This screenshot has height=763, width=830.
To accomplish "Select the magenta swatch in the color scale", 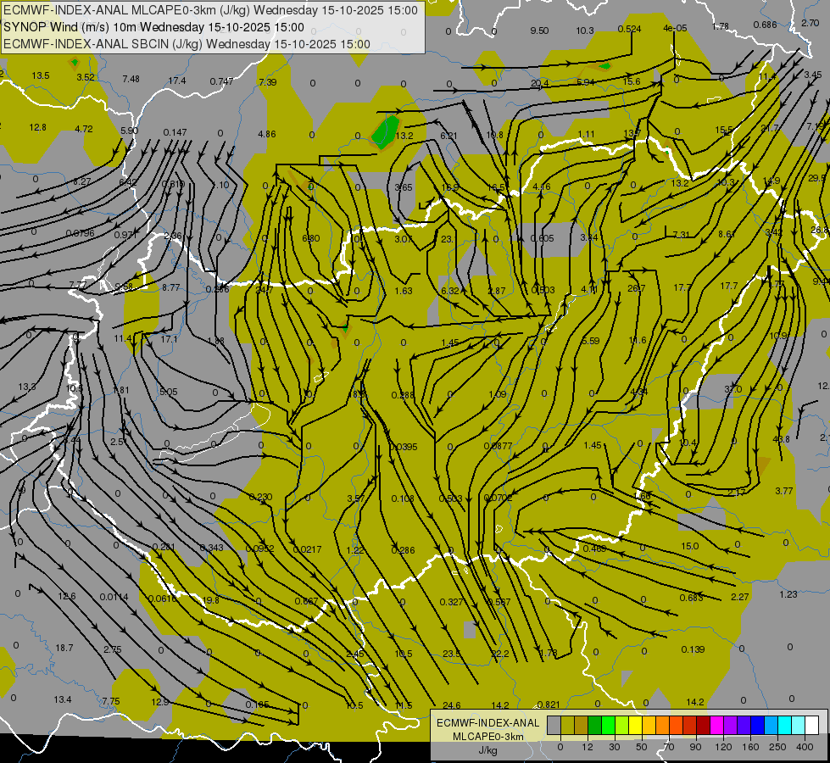I will 716,726.
